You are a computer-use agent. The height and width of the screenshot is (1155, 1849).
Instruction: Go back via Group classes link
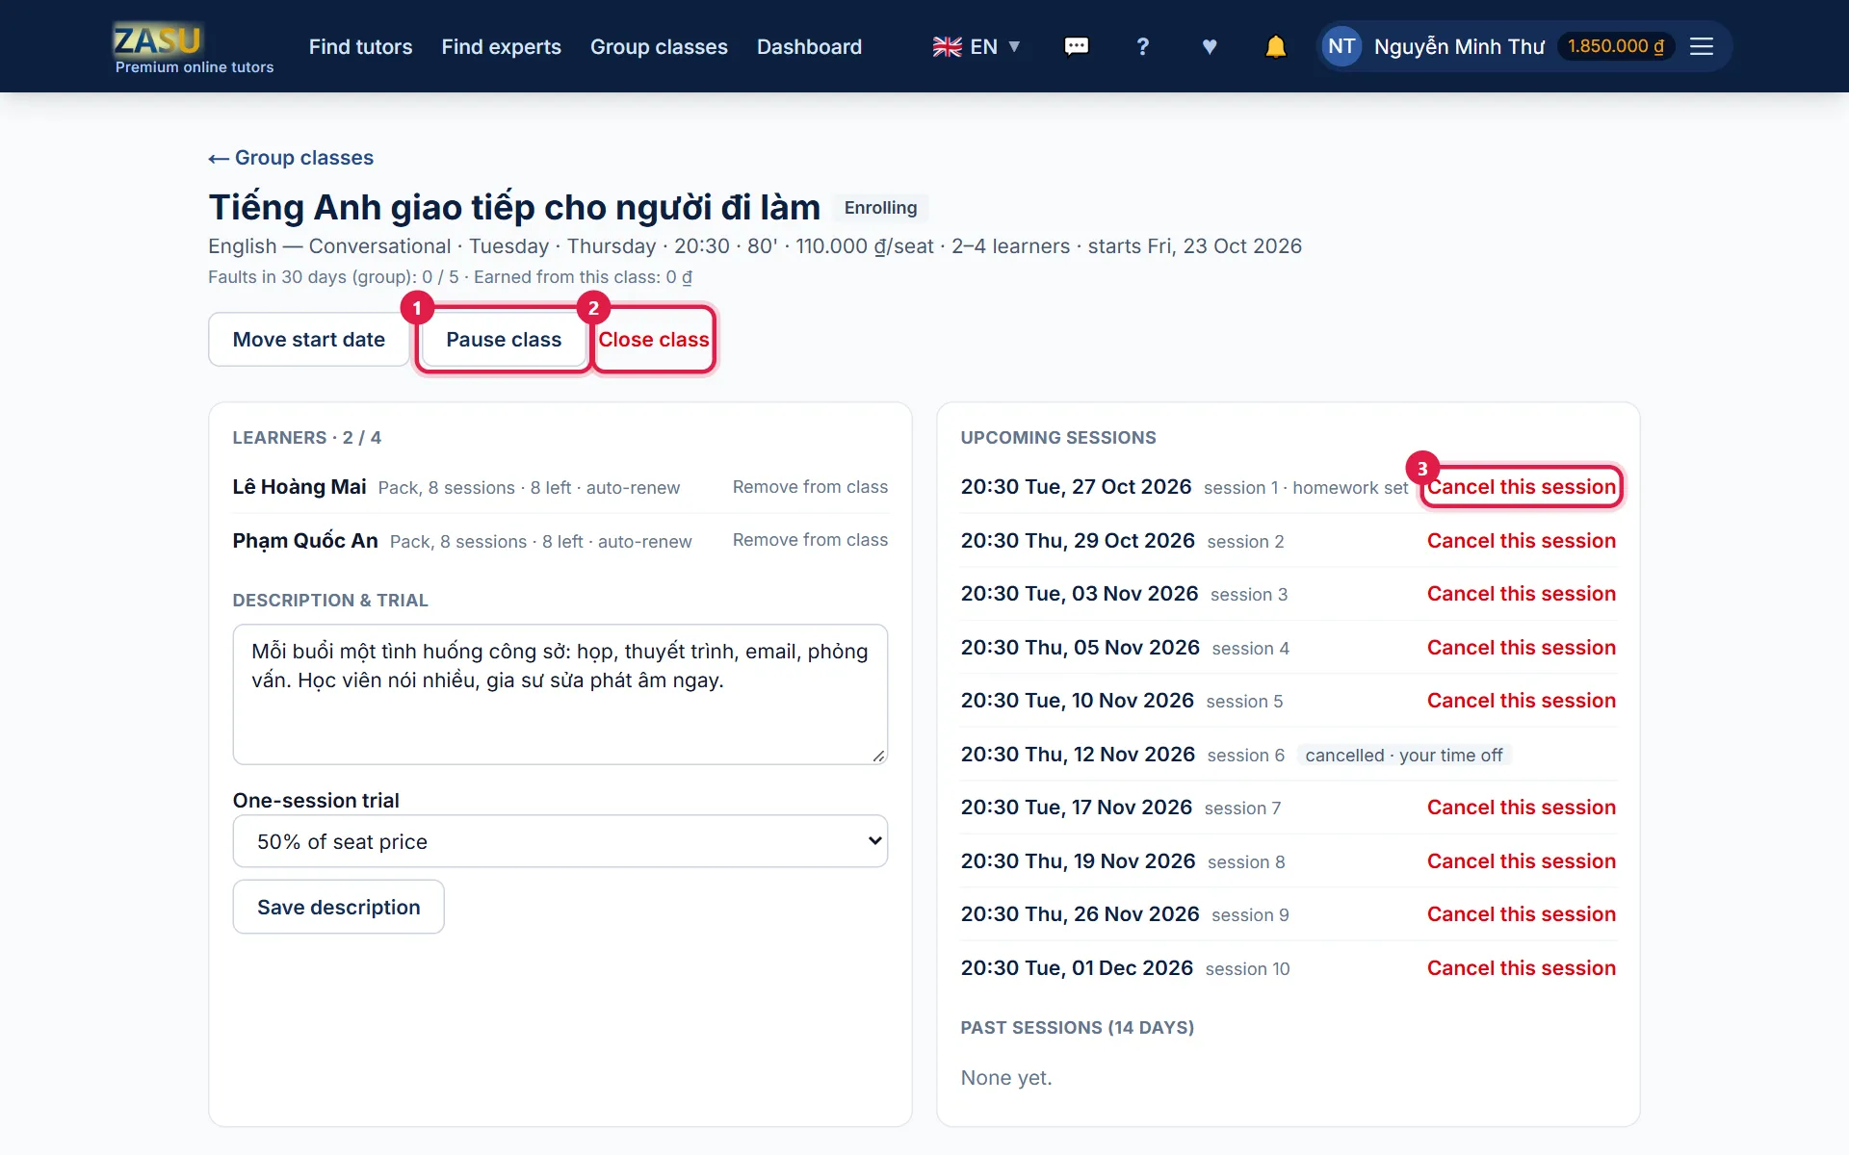(291, 158)
